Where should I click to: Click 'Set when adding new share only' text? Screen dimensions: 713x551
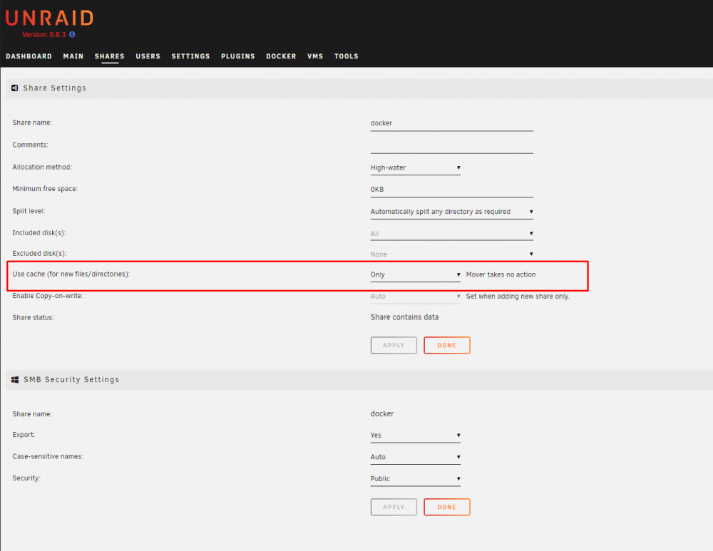point(518,297)
